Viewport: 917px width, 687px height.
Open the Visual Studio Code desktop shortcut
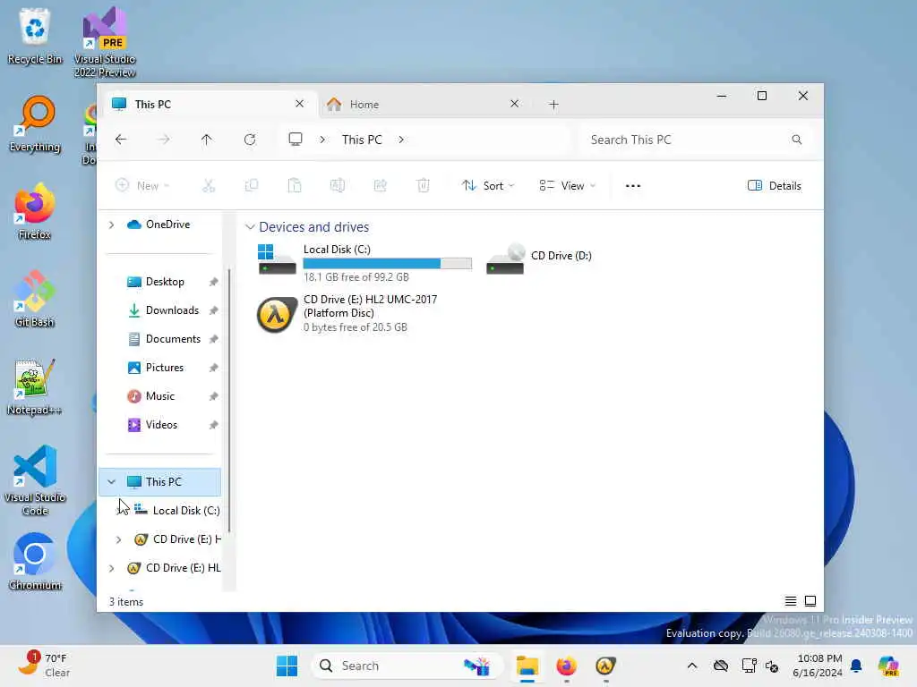pyautogui.click(x=35, y=480)
